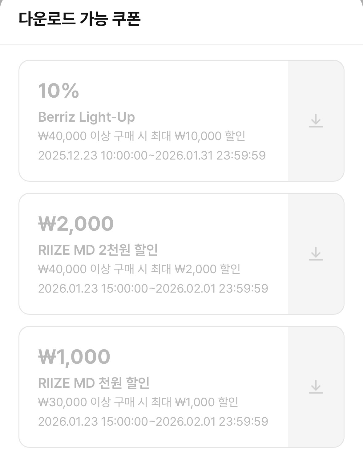Click the ₩40,000 minimum in Berriz coupon terms

62,136
